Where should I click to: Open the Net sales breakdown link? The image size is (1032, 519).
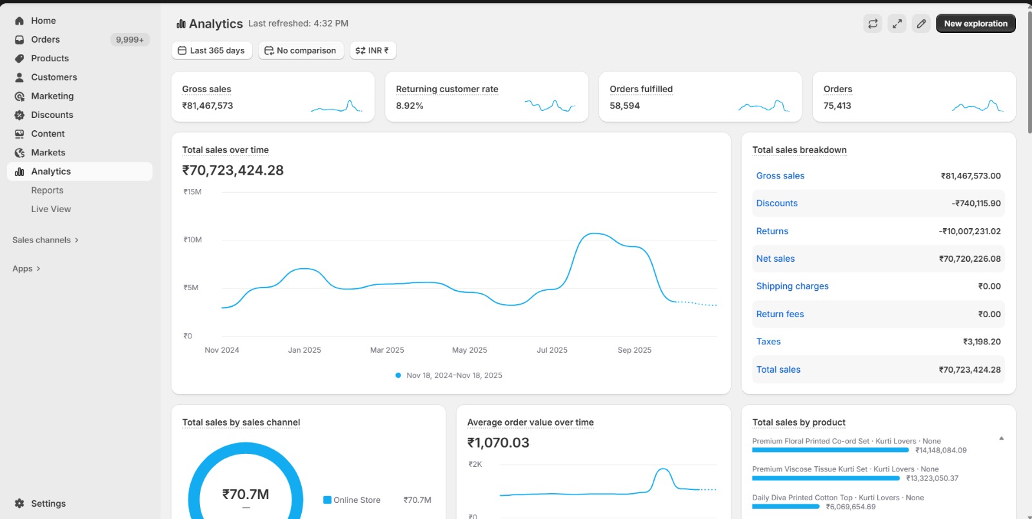point(775,259)
